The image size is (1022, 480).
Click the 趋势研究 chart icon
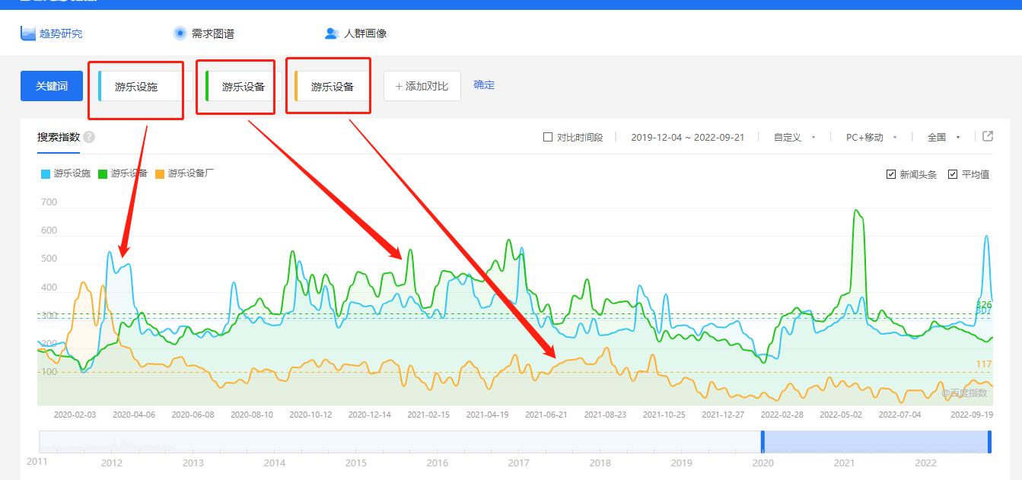28,33
